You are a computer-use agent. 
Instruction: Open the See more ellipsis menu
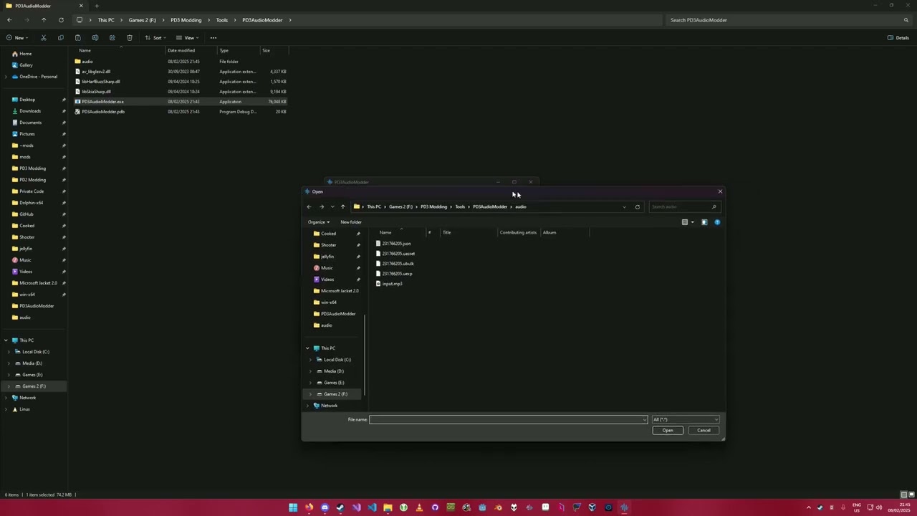[213, 38]
